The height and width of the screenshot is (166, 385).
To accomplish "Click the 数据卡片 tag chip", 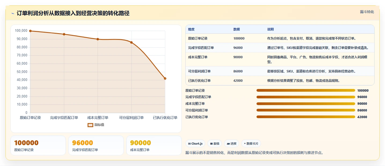I will (251, 144).
